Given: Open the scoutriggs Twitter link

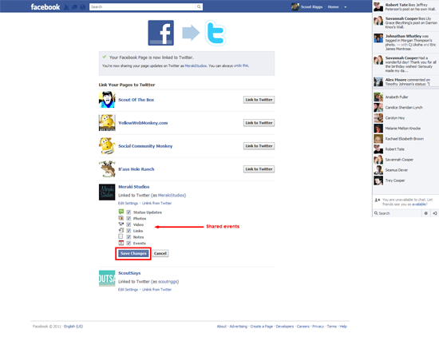Looking at the screenshot, I should [168, 282].
